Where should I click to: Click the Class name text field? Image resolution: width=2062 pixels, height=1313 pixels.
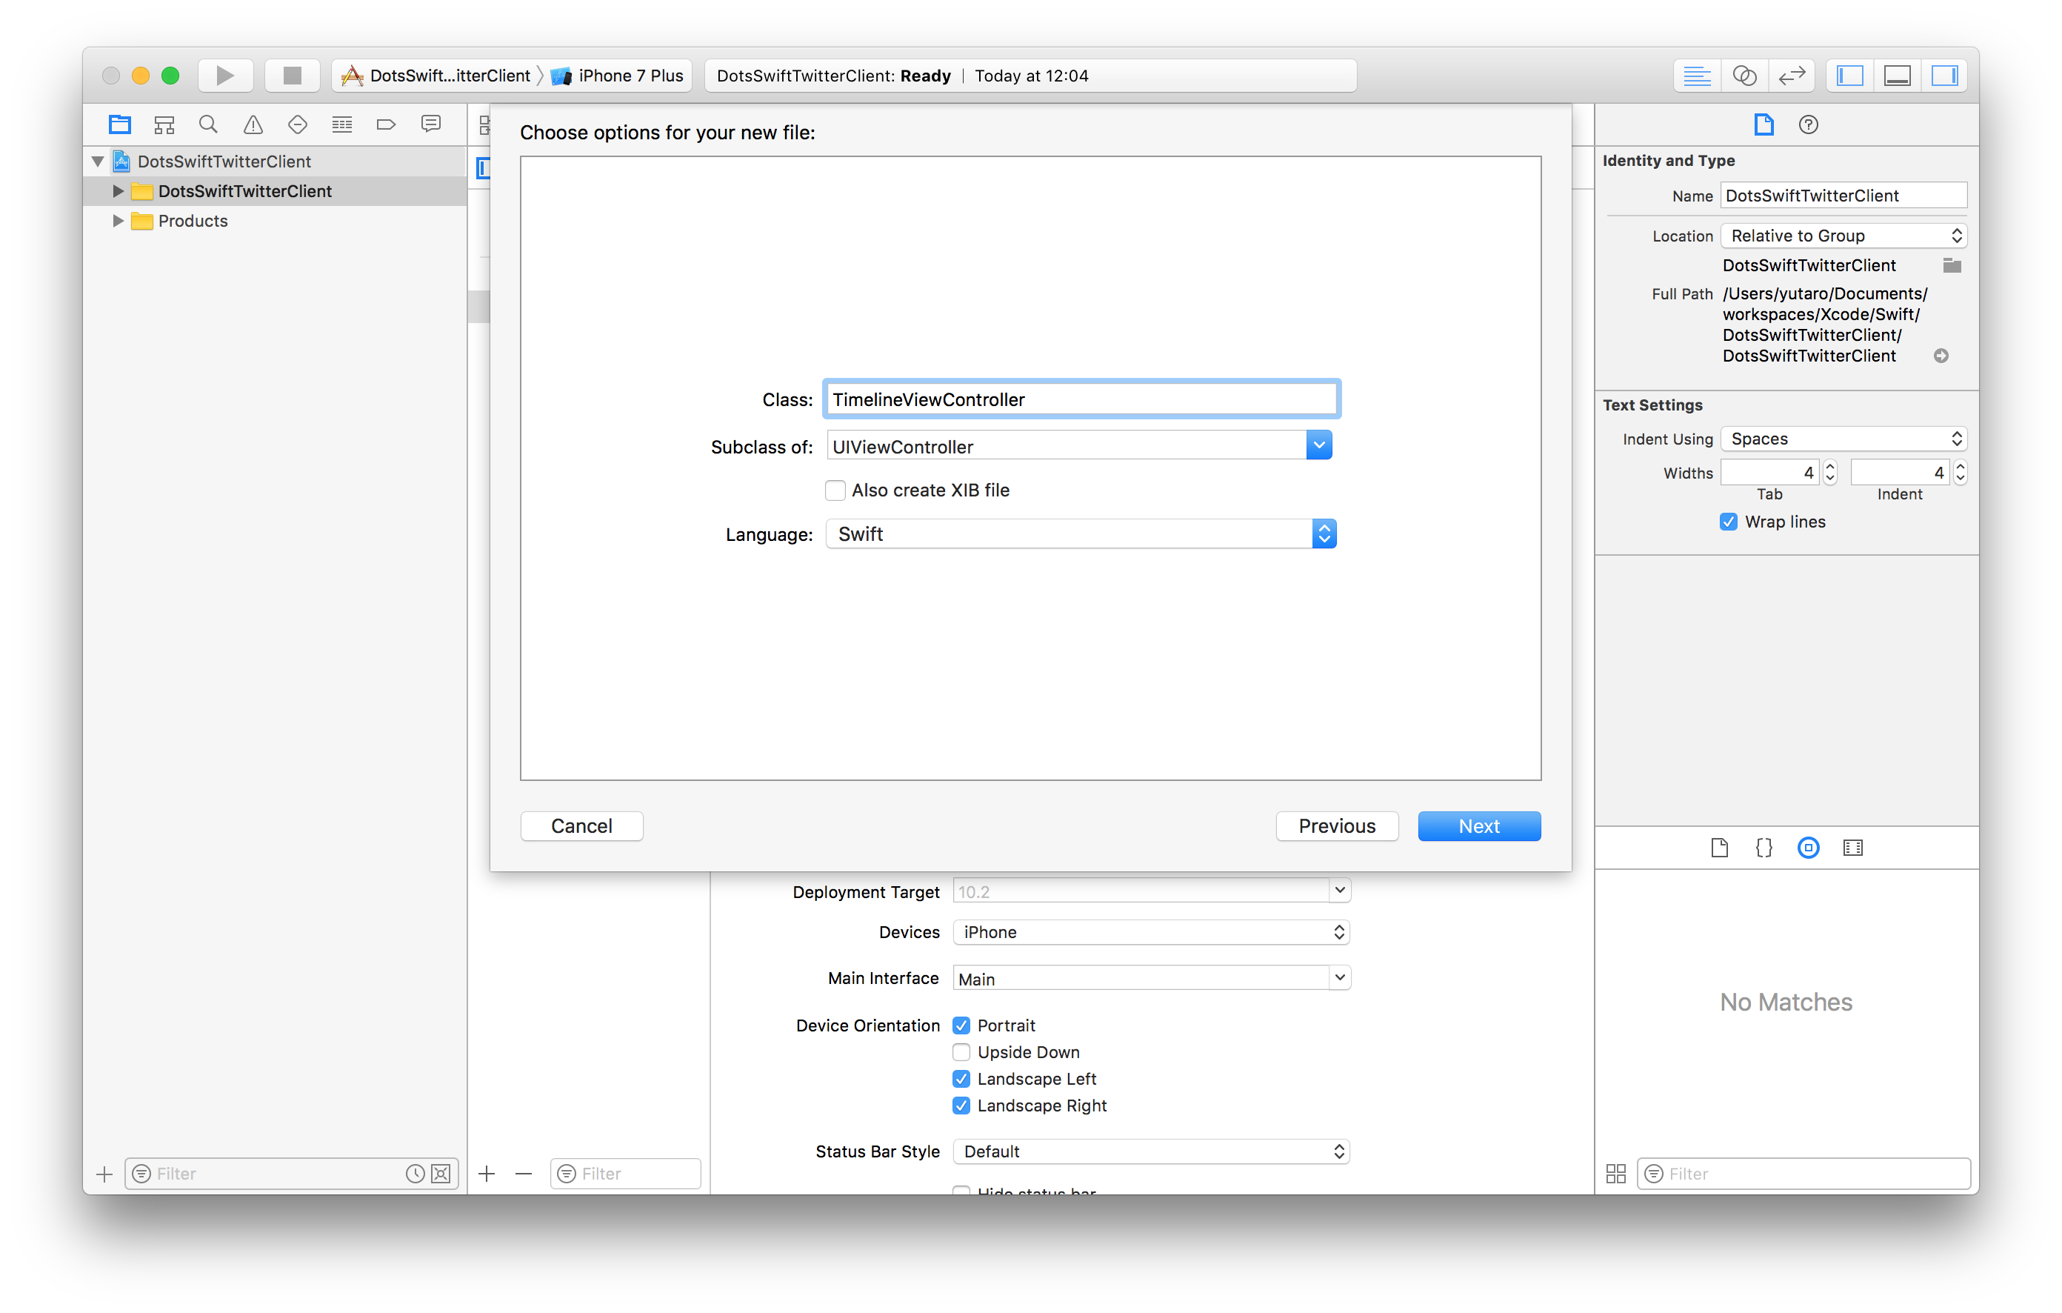click(x=1081, y=399)
